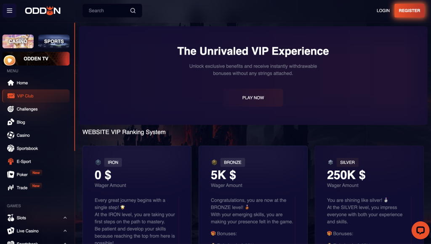
Task: Open the ODDEN TV banner
Action: pos(36,59)
